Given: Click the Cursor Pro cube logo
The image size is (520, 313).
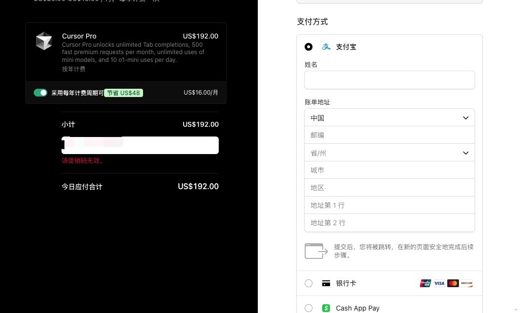Looking at the screenshot, I should point(44,41).
